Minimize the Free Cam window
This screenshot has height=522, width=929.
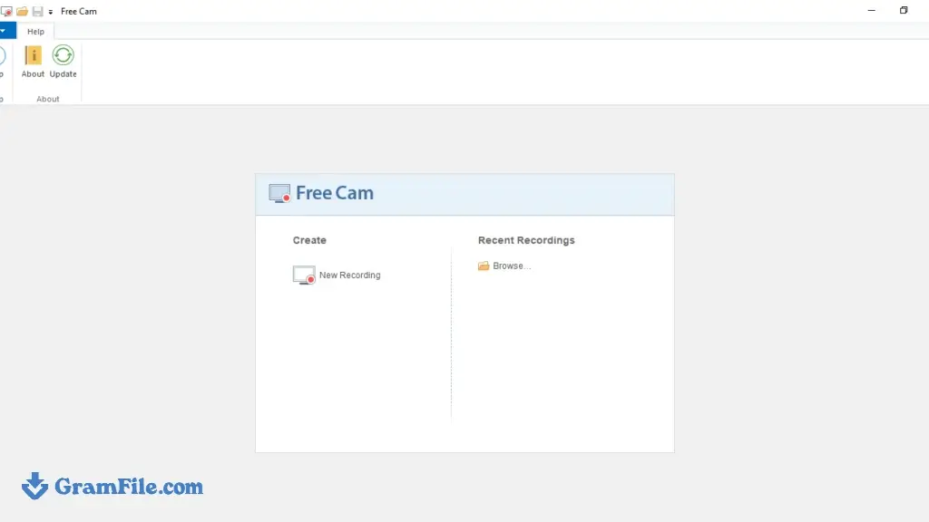point(872,11)
